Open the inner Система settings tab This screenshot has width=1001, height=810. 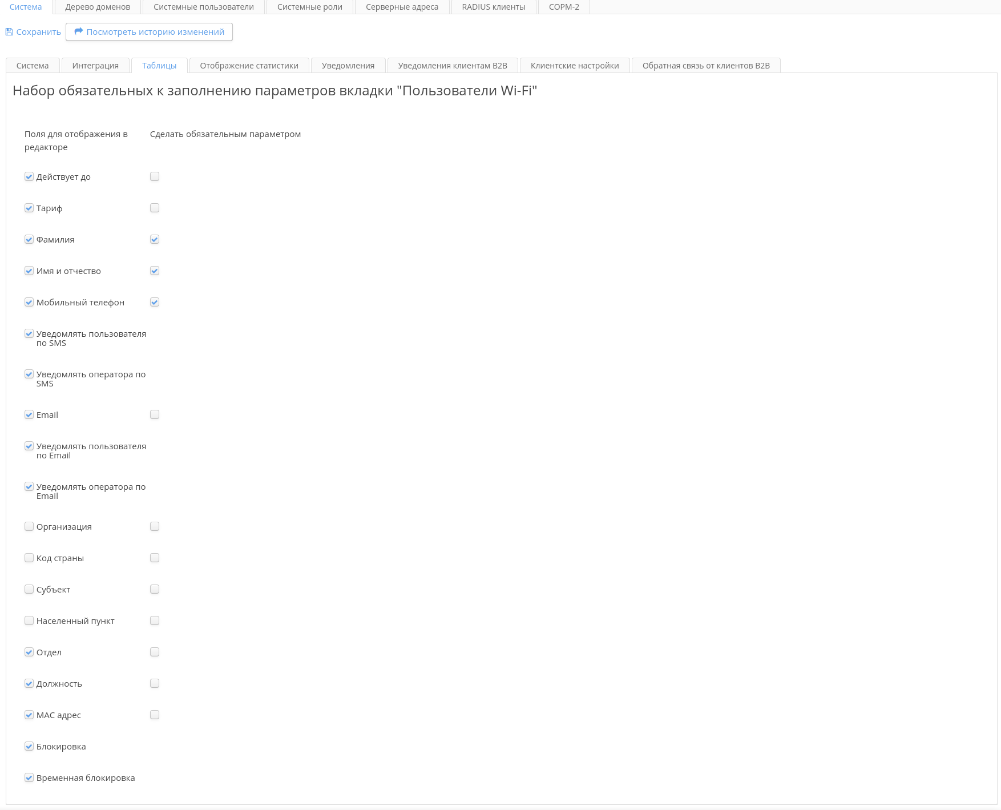(33, 66)
